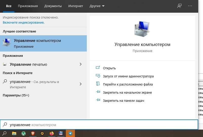
Task: Open Firefox from the taskbar
Action: pyautogui.click(x=52, y=133)
